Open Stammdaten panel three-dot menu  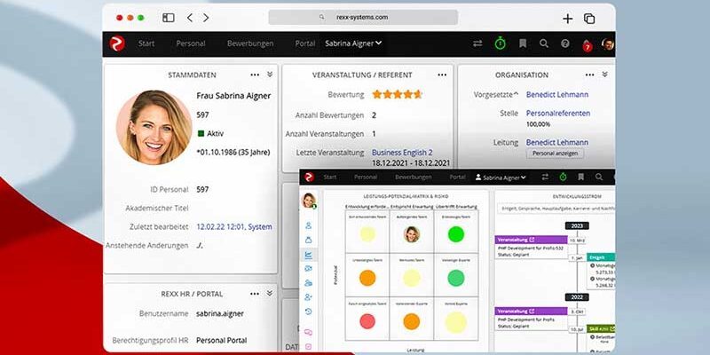tap(255, 75)
